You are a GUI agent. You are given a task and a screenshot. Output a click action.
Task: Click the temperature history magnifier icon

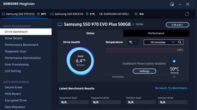coord(180,42)
